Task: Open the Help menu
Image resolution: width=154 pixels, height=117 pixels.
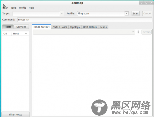Action: [31, 8]
